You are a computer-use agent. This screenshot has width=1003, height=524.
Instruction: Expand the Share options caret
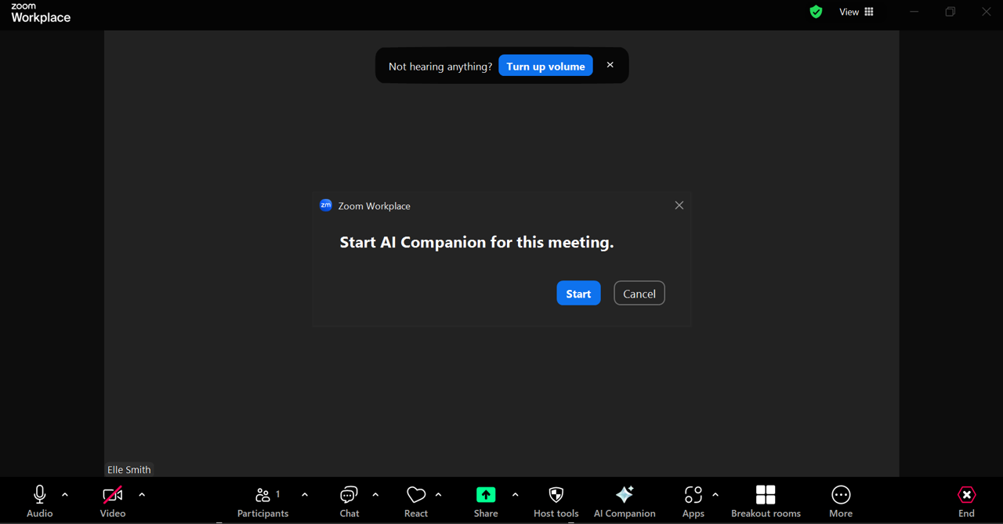[515, 495]
